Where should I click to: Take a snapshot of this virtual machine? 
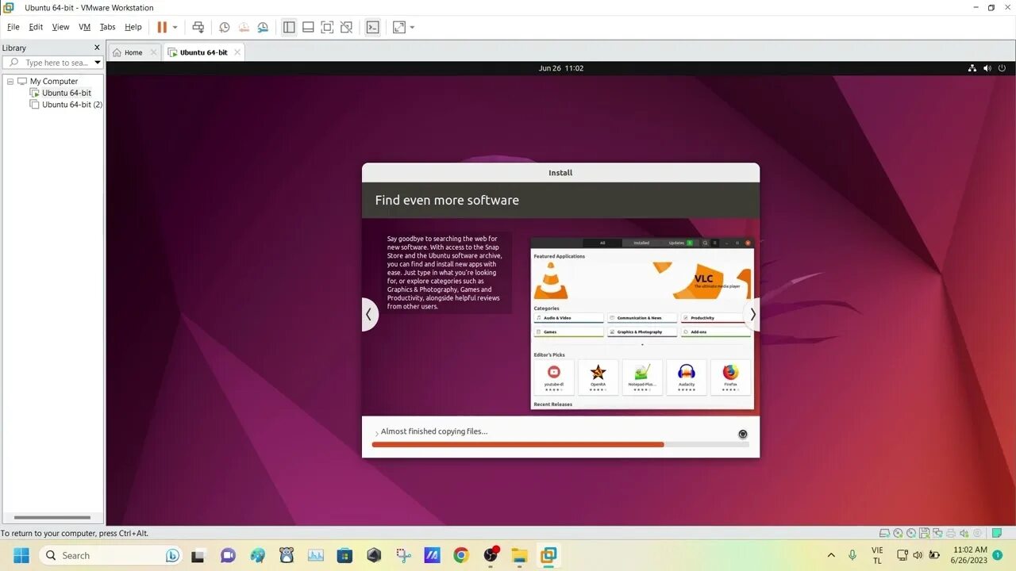(225, 27)
